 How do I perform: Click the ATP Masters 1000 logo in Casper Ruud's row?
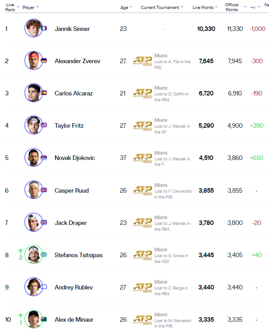point(143,190)
